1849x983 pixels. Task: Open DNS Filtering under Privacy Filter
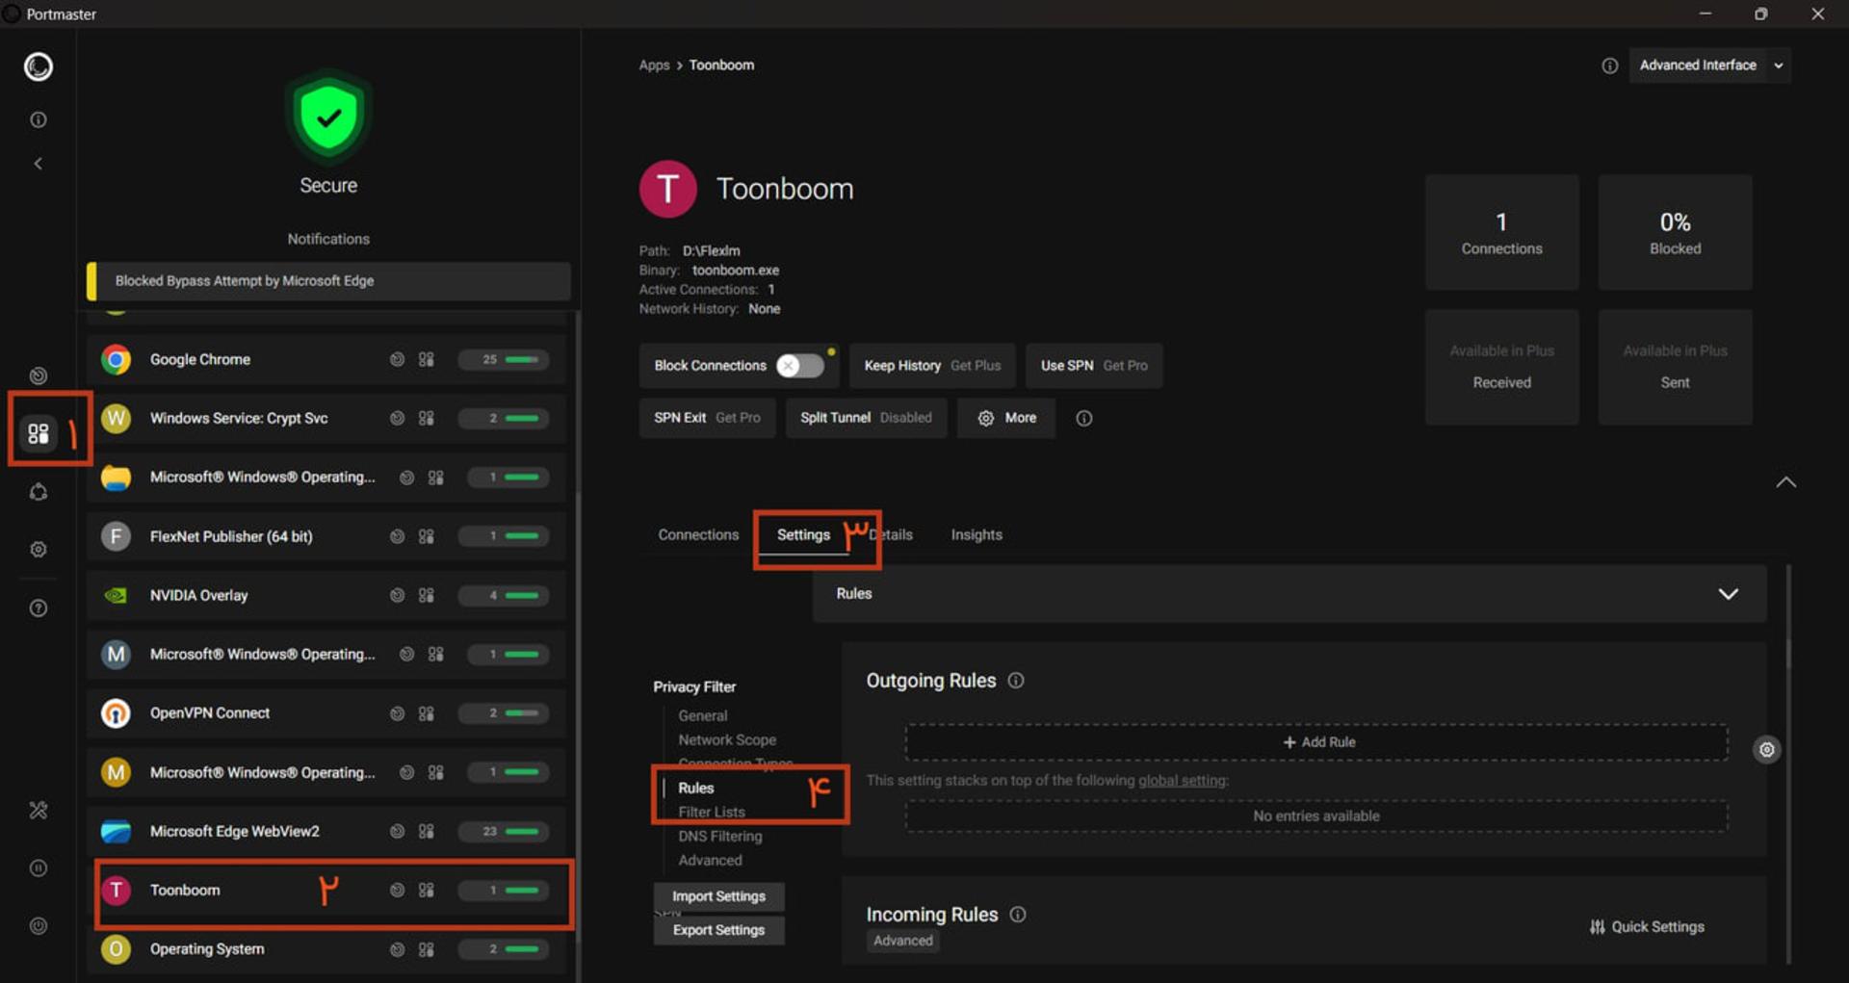point(719,836)
